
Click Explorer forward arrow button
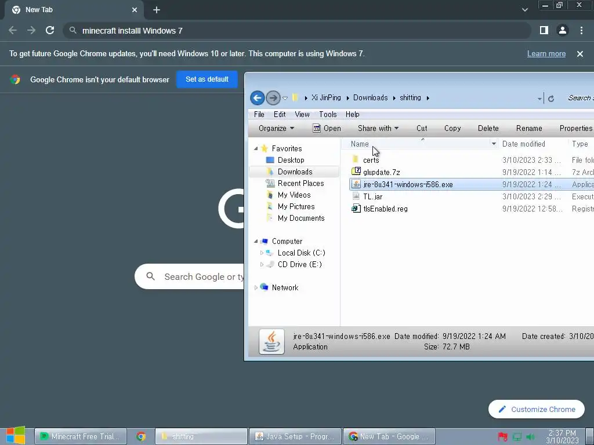(273, 98)
